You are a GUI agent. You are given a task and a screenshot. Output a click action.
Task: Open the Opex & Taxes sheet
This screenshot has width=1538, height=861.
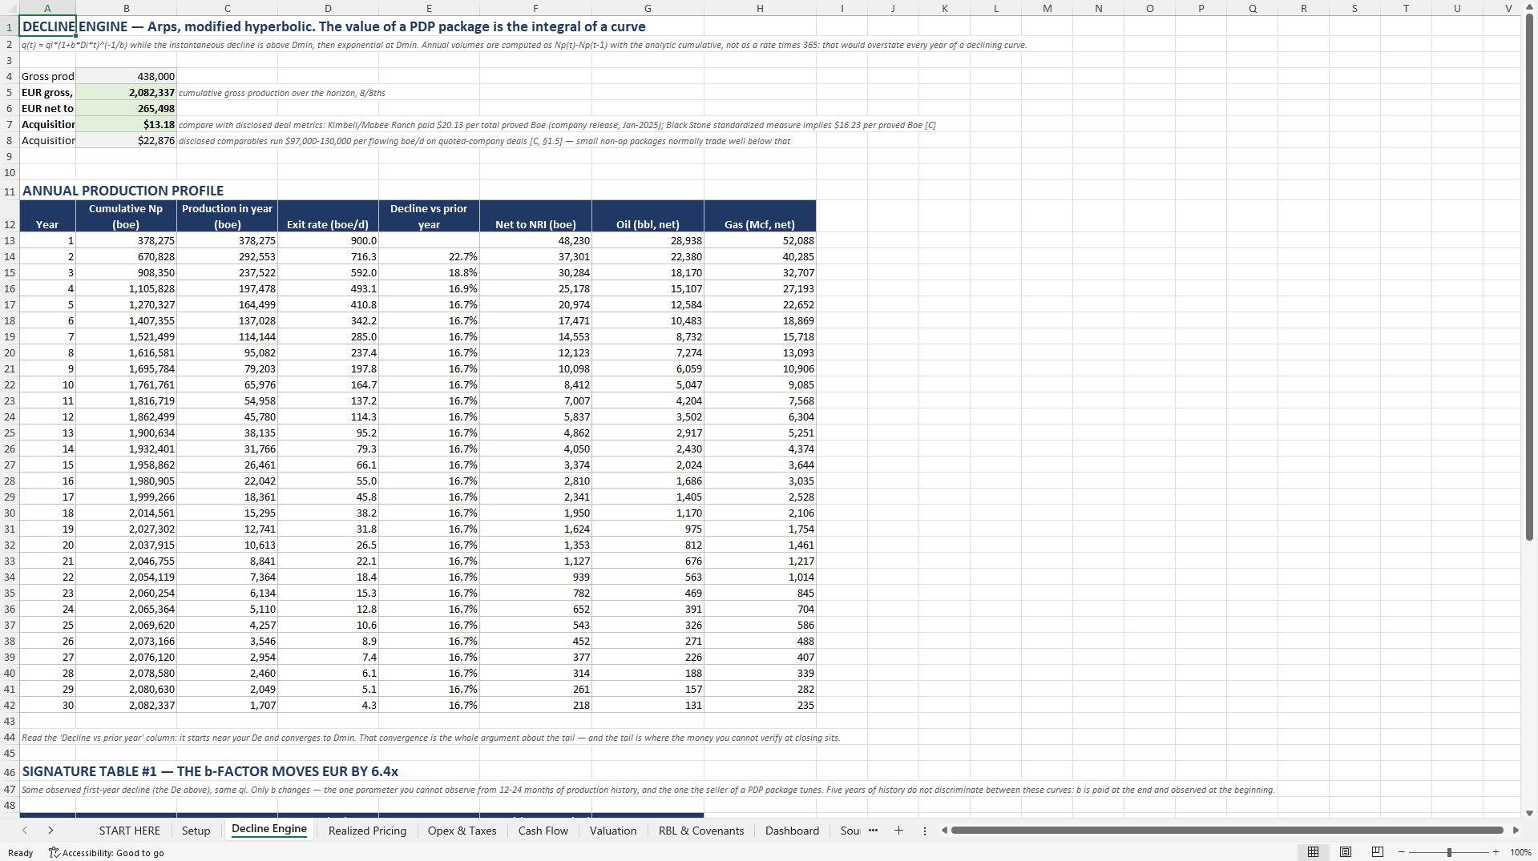pyautogui.click(x=462, y=831)
